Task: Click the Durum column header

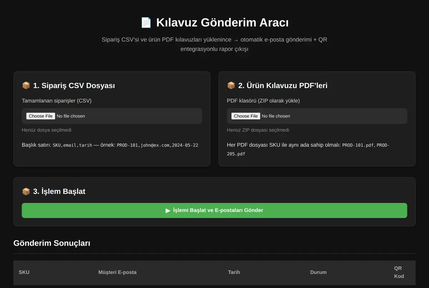Action: 318,272
